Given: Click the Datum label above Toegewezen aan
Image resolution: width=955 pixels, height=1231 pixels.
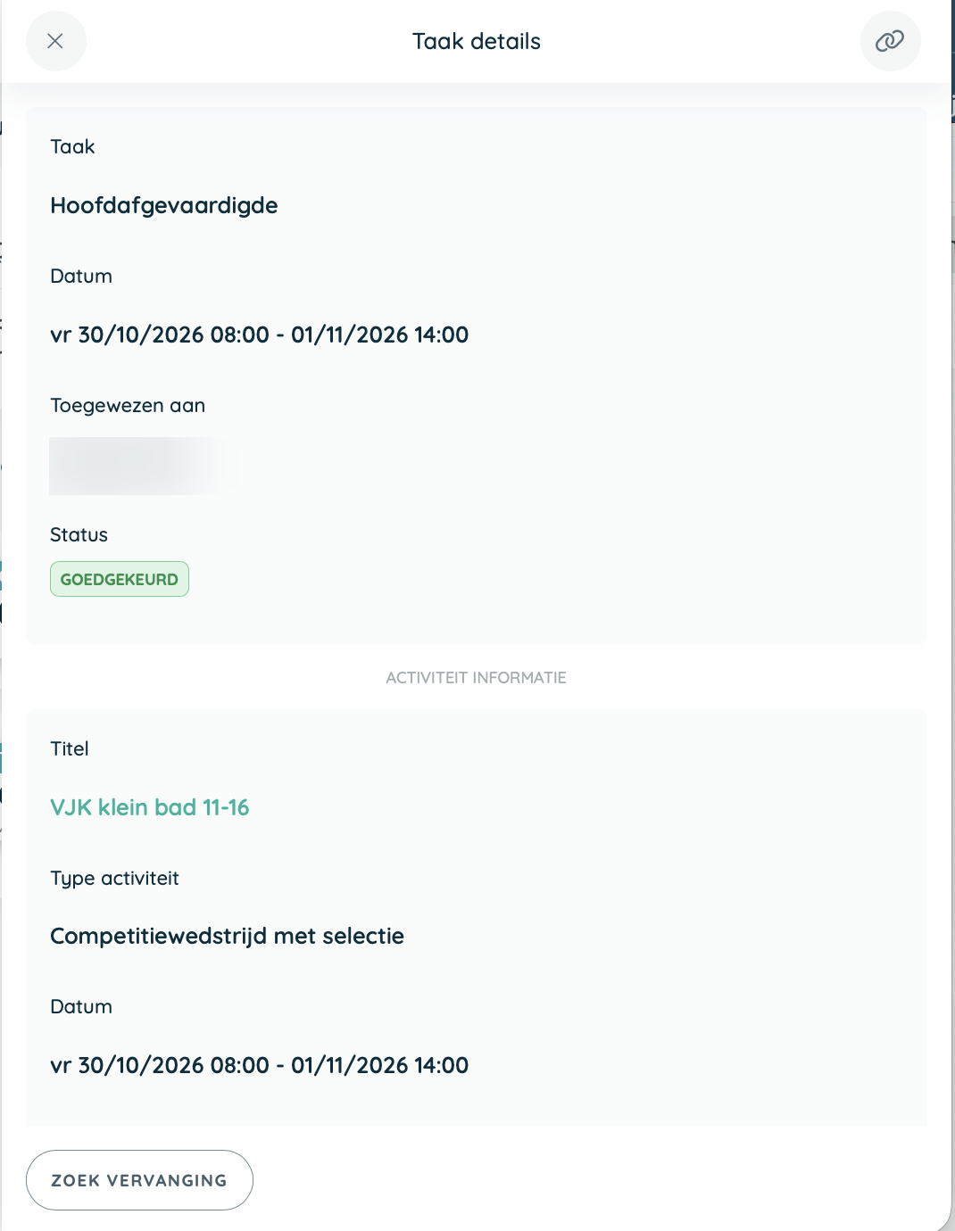Looking at the screenshot, I should [81, 277].
